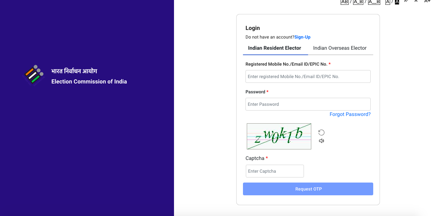Select medium letter spacing A_B option
The image size is (431, 216).
(358, 2)
